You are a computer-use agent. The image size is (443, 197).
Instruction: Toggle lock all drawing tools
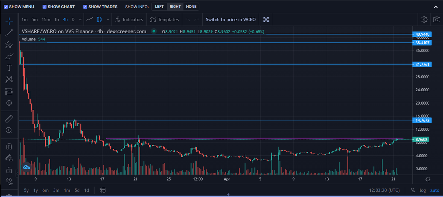[x=9, y=169]
